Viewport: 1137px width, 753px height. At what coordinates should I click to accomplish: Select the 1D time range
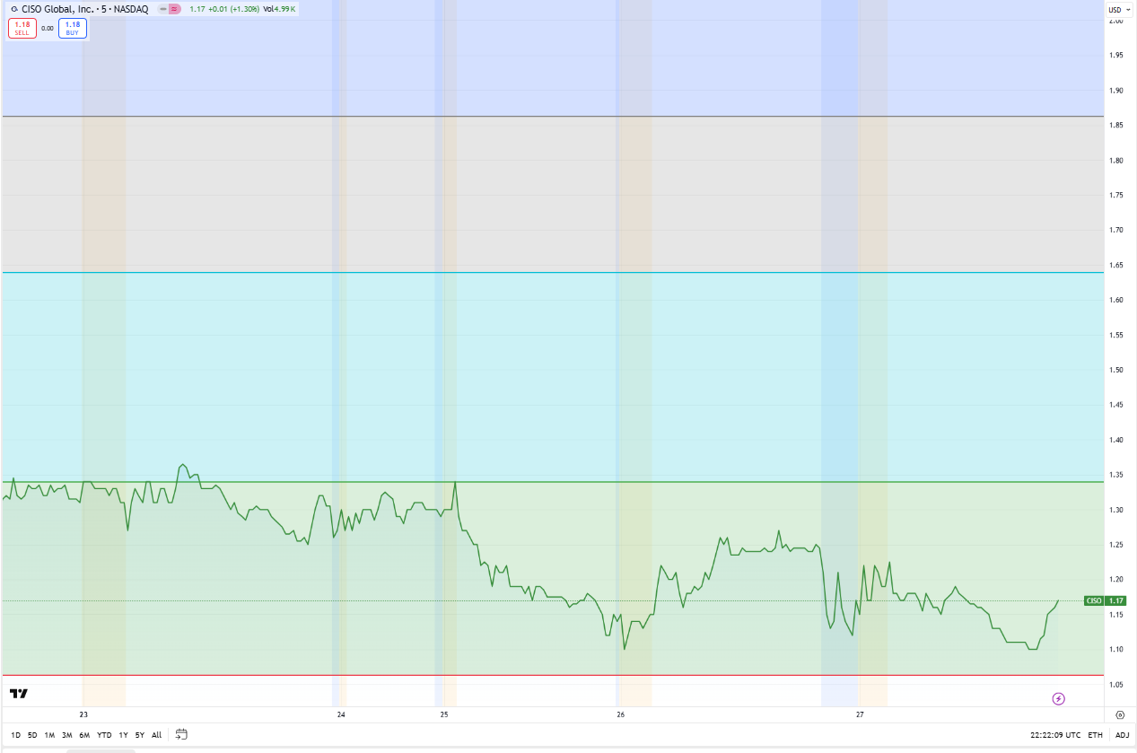[x=16, y=735]
